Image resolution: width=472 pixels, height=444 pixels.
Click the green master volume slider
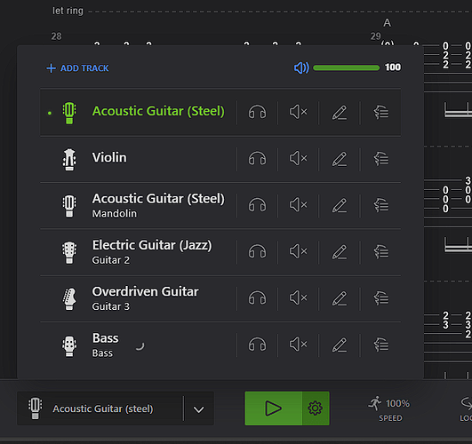346,67
